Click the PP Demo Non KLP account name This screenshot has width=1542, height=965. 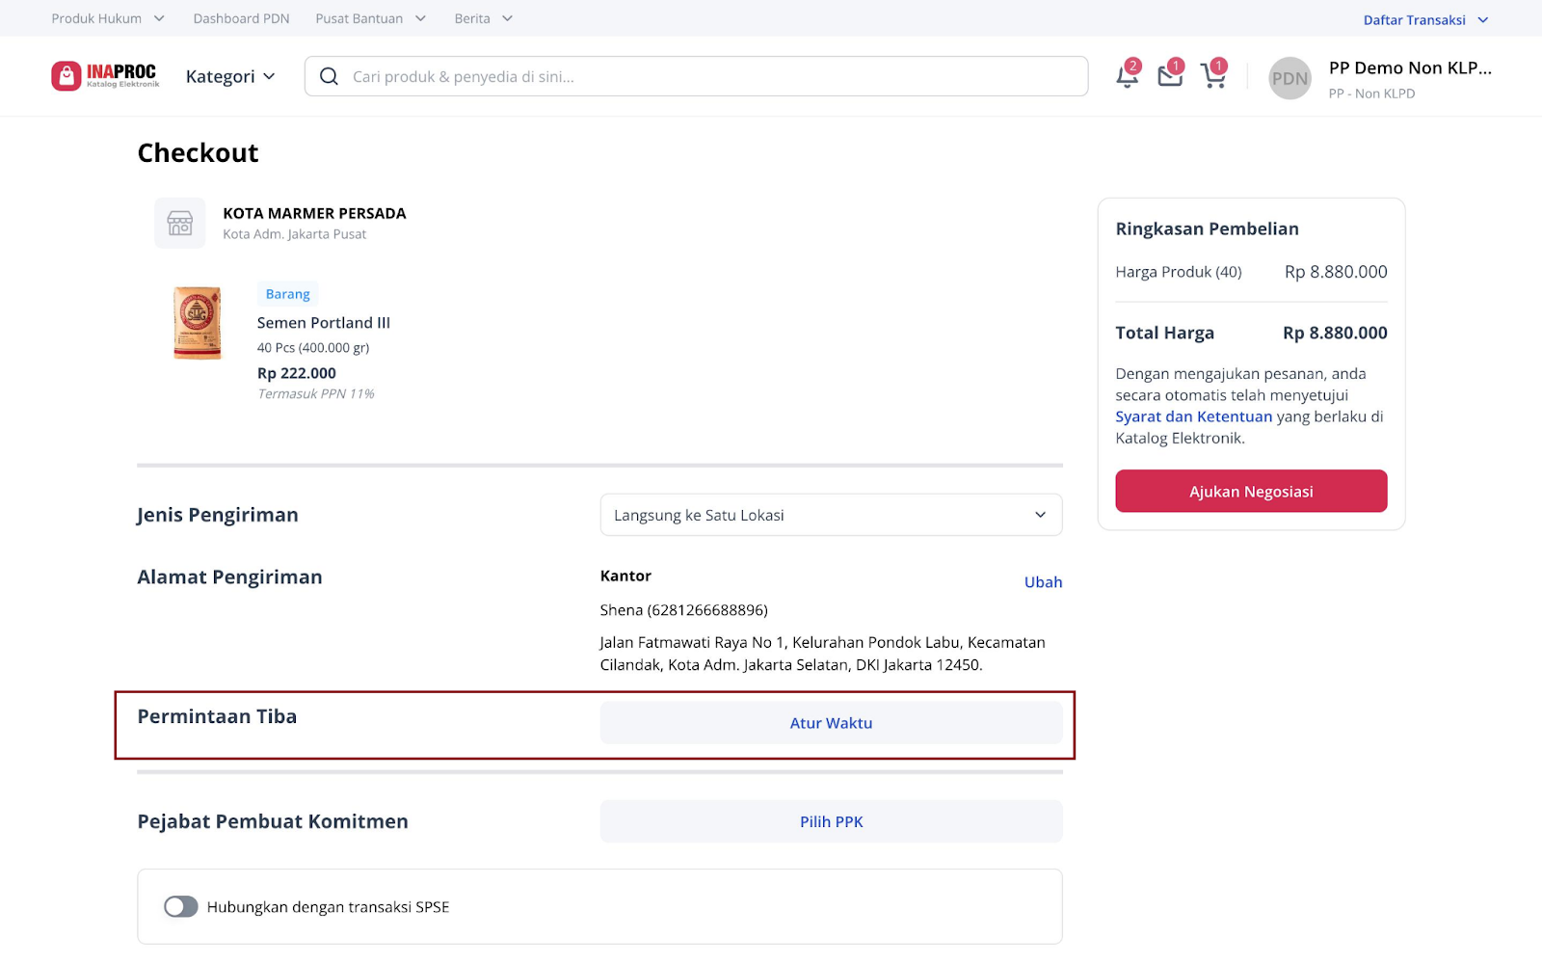click(x=1410, y=67)
